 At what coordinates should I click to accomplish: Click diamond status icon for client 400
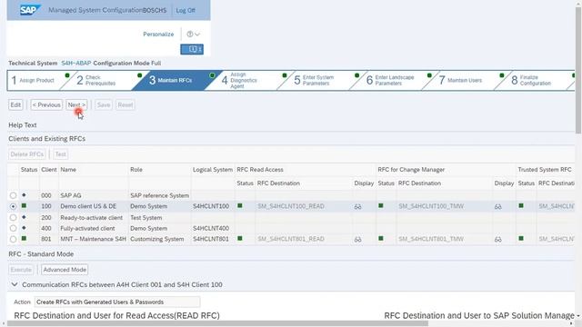coord(25,228)
